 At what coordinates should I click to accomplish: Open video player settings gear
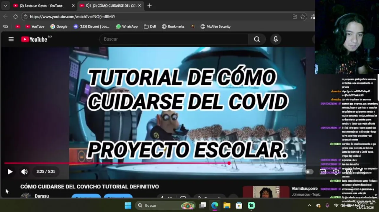point(336,172)
